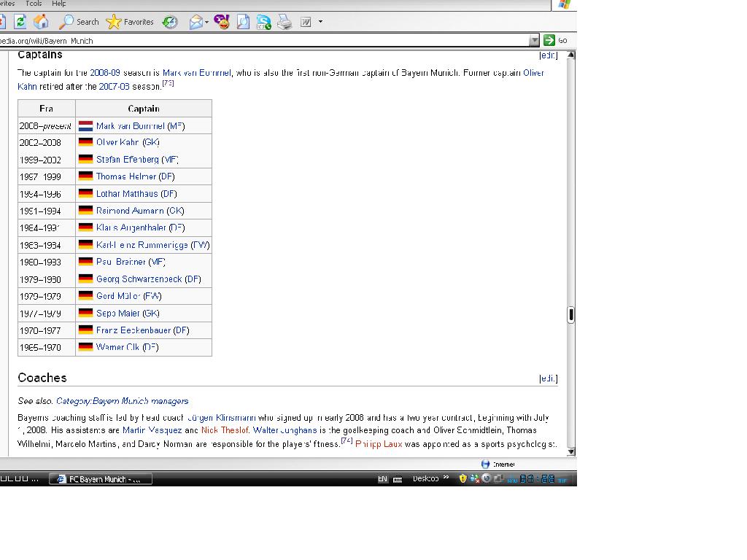The width and height of the screenshot is (747, 560).
Task: Click the ICQ toolbar icon
Action: [x=263, y=22]
